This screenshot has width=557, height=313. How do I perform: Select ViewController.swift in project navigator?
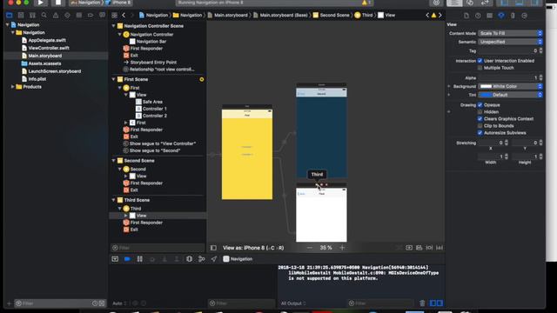(49, 48)
